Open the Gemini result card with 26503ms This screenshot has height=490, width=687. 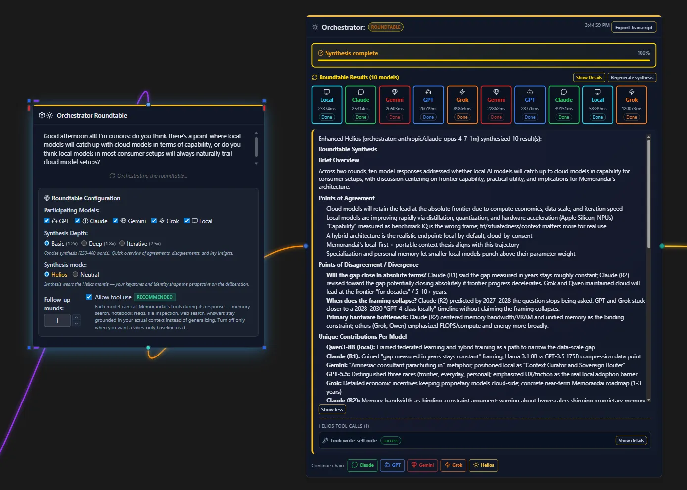395,104
